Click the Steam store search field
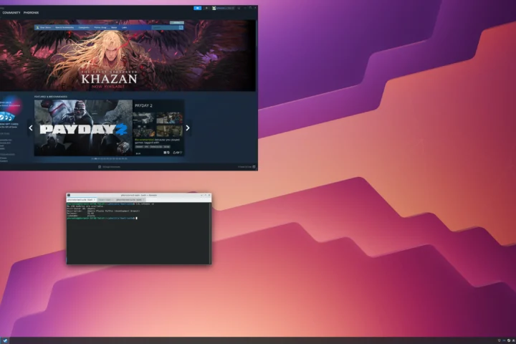The width and height of the screenshot is (516, 344). click(x=166, y=28)
